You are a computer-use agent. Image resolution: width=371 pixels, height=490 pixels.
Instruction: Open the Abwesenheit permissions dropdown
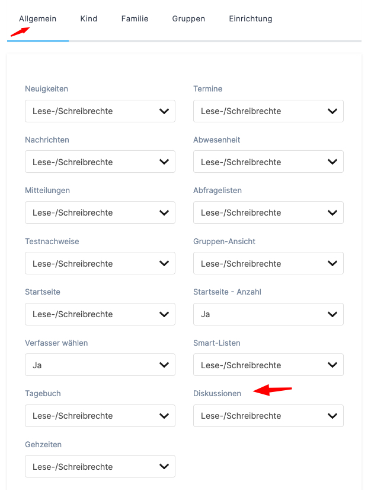268,162
